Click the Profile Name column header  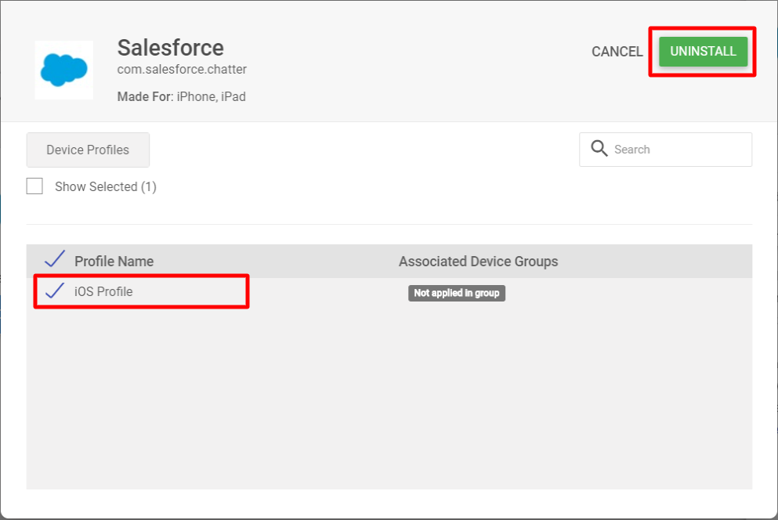[114, 262]
